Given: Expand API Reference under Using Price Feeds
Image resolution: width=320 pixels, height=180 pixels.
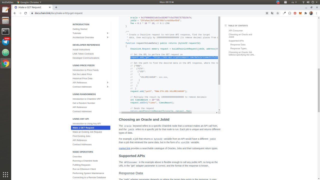Looking at the screenshot, I should 107,82.
